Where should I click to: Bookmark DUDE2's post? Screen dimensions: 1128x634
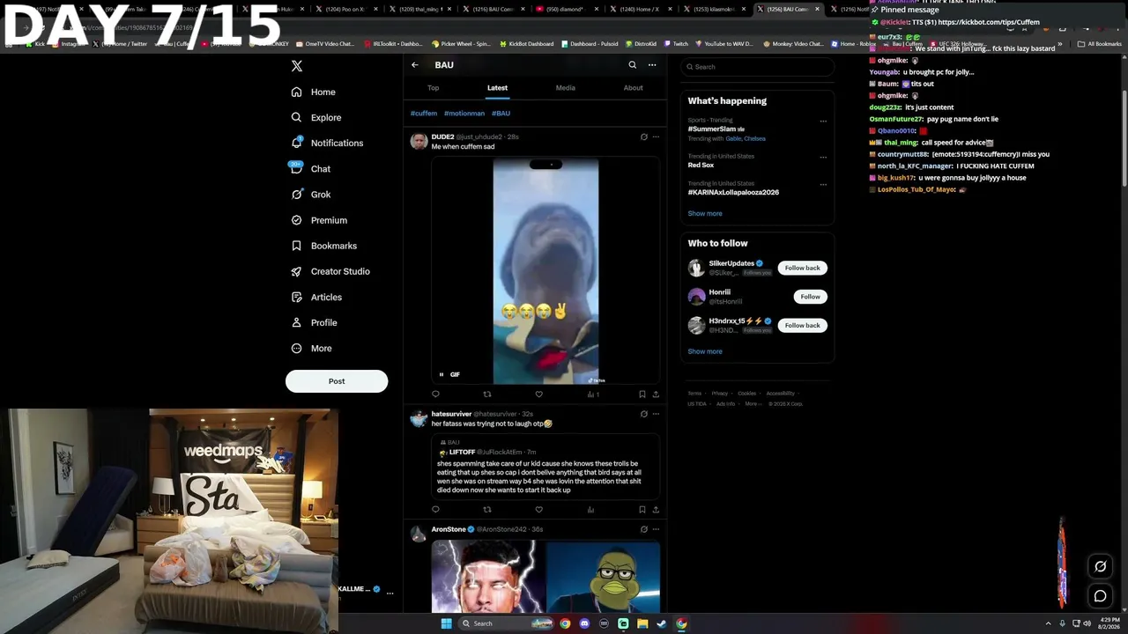tap(642, 394)
